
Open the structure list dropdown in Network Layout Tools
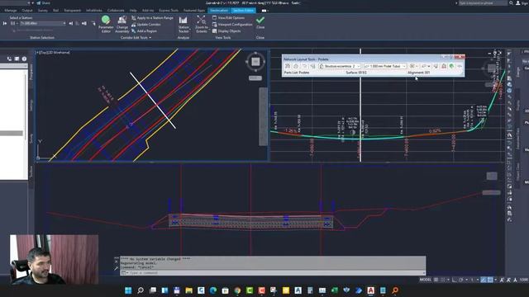tap(359, 66)
